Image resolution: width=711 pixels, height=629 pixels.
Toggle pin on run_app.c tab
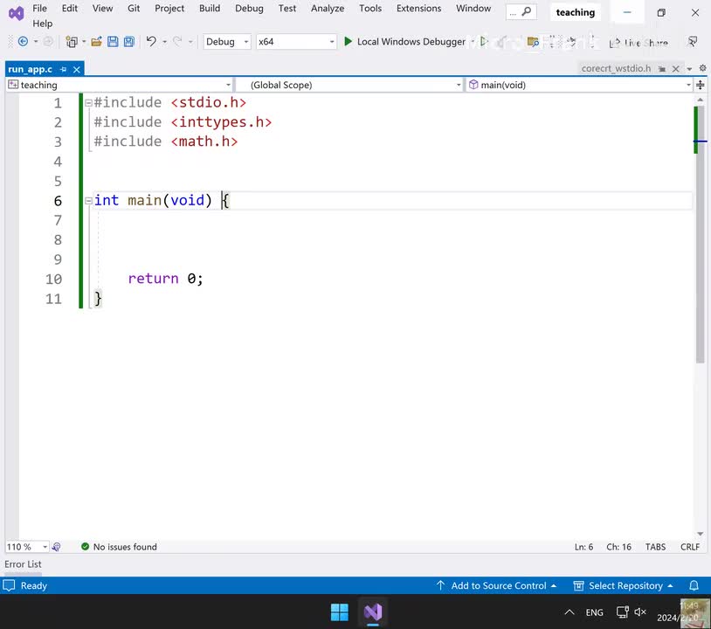click(x=61, y=69)
